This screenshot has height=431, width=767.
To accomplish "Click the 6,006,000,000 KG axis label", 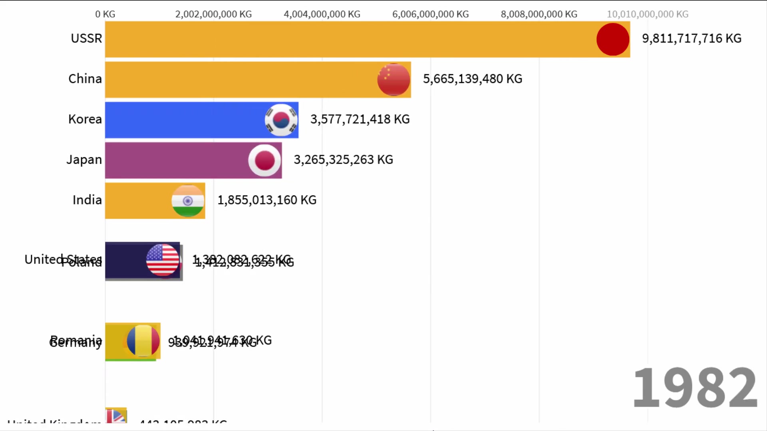I will tap(431, 14).
